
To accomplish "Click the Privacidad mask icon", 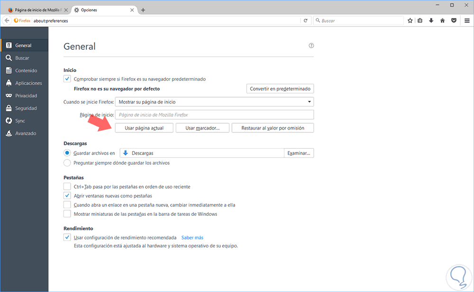I will point(9,96).
